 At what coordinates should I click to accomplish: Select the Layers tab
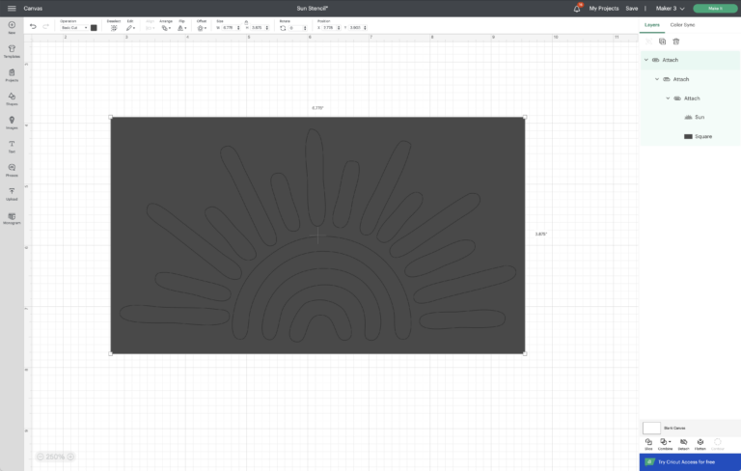(652, 24)
